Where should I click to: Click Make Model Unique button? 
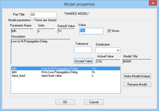click(x=137, y=76)
